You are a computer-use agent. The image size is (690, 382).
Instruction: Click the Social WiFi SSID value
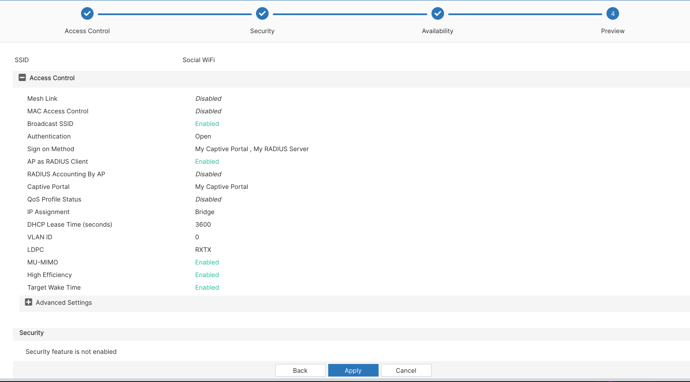199,60
